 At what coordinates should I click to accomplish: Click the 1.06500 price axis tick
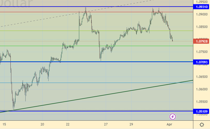coord(201,76)
